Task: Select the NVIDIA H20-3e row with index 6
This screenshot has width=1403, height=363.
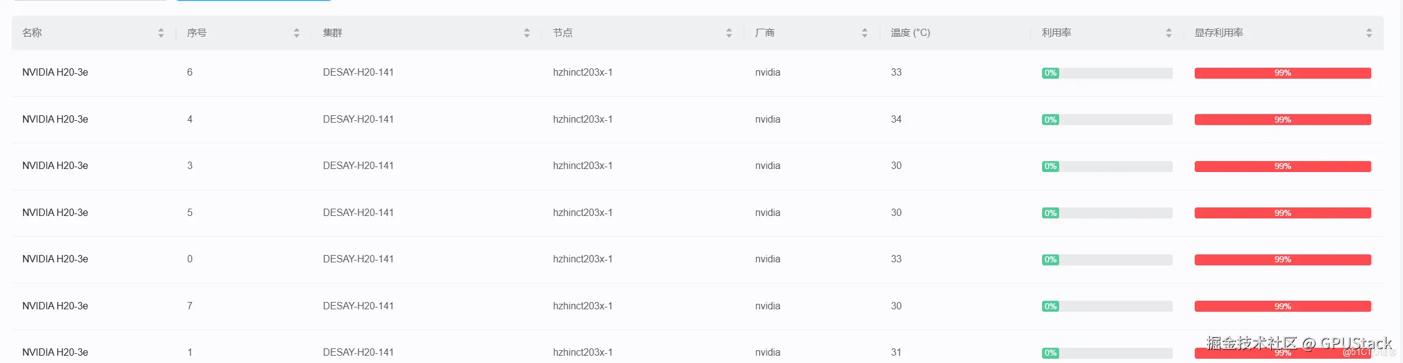Action: 698,73
